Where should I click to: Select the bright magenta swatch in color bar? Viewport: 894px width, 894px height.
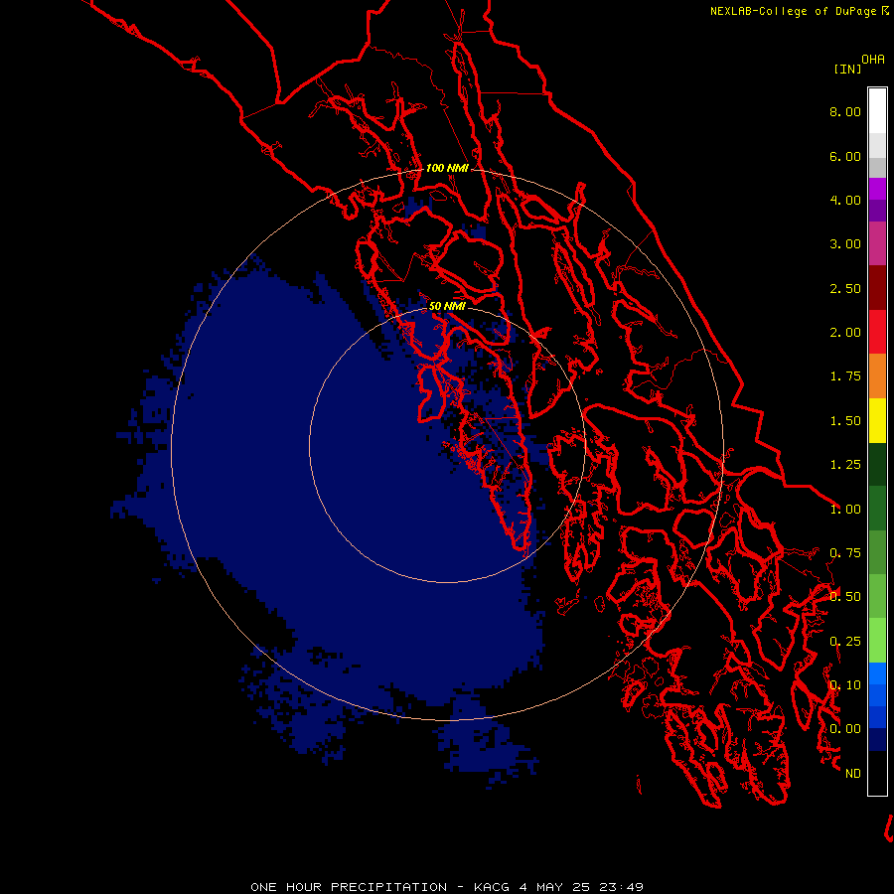pyautogui.click(x=877, y=189)
